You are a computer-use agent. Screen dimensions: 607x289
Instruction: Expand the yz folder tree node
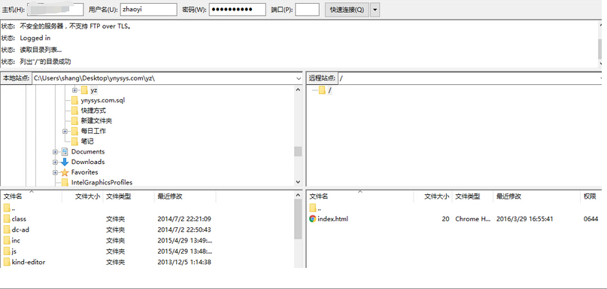pos(74,90)
